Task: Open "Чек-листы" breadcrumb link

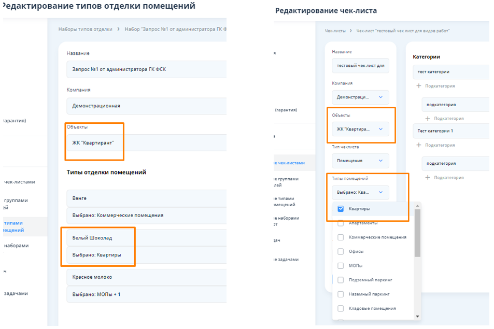Action: coord(335,31)
